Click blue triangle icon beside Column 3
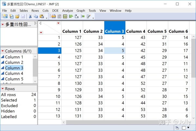The height and width of the screenshot is (131, 196). [3, 68]
